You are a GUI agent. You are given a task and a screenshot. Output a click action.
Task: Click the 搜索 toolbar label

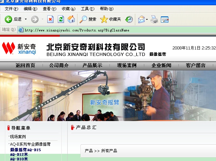point(92,19)
